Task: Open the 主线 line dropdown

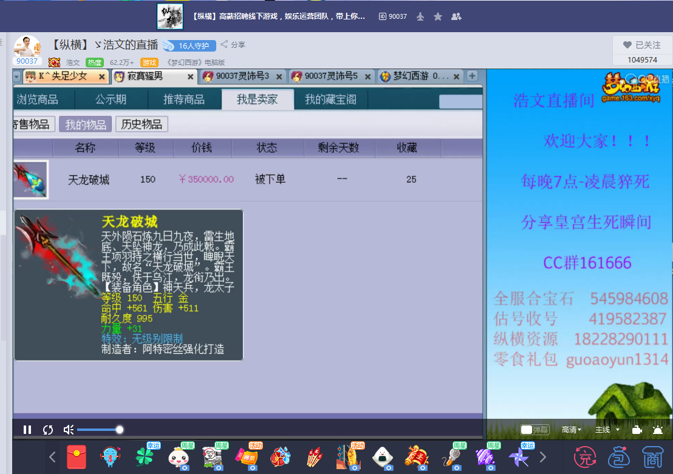Action: (607, 429)
